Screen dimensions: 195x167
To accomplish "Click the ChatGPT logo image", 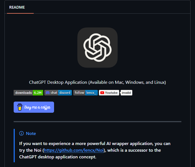I will pos(97,48).
